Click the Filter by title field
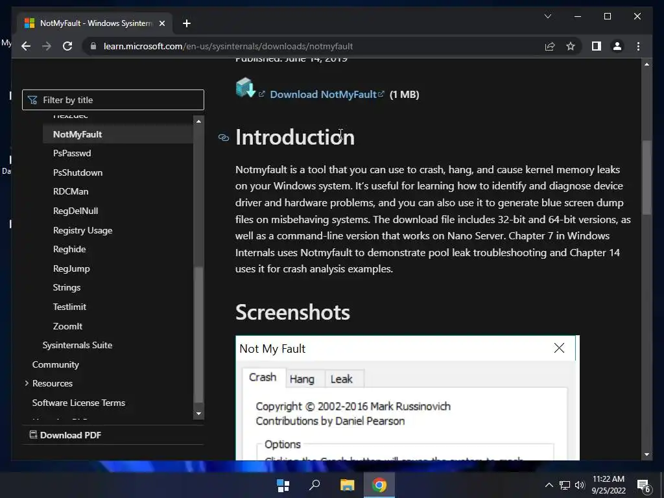Image resolution: width=664 pixels, height=498 pixels. (113, 100)
